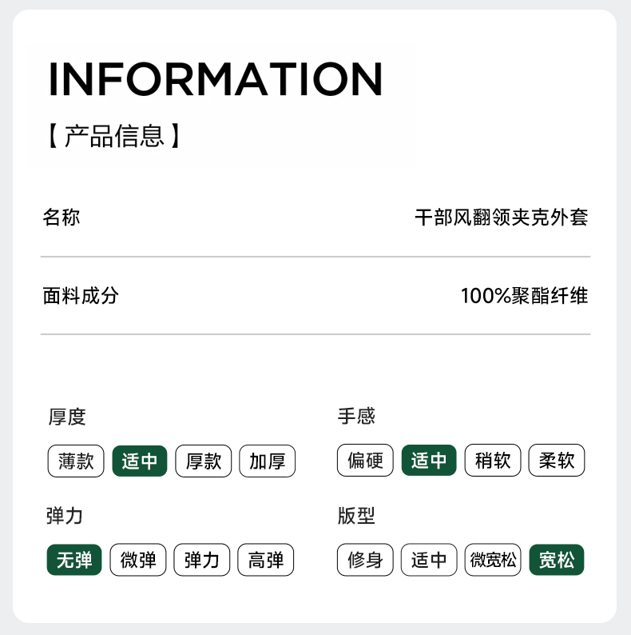Pick the 高弹 elasticity option
Screen dimensions: 631x635
[266, 560]
